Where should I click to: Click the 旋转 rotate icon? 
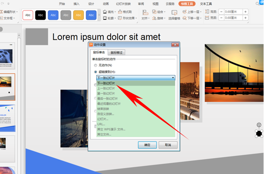click(x=154, y=18)
